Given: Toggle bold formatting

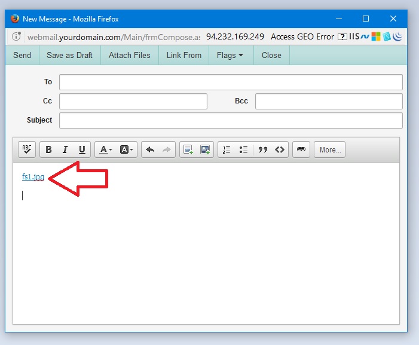Looking at the screenshot, I should 49,149.
